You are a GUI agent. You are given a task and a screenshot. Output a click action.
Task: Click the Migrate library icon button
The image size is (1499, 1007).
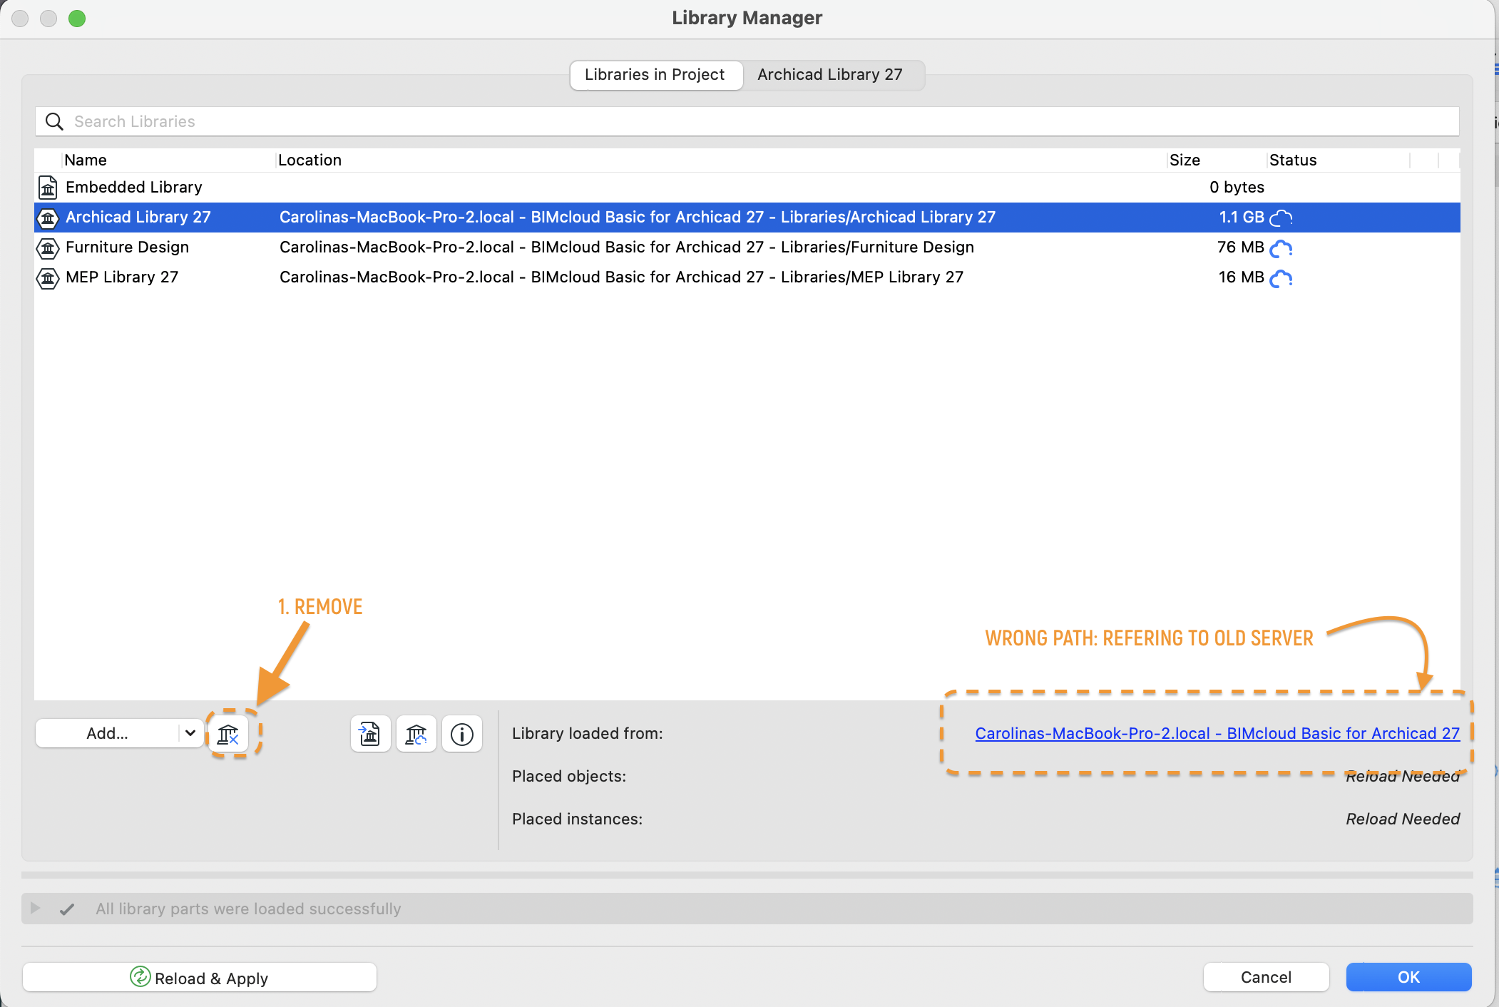(370, 734)
